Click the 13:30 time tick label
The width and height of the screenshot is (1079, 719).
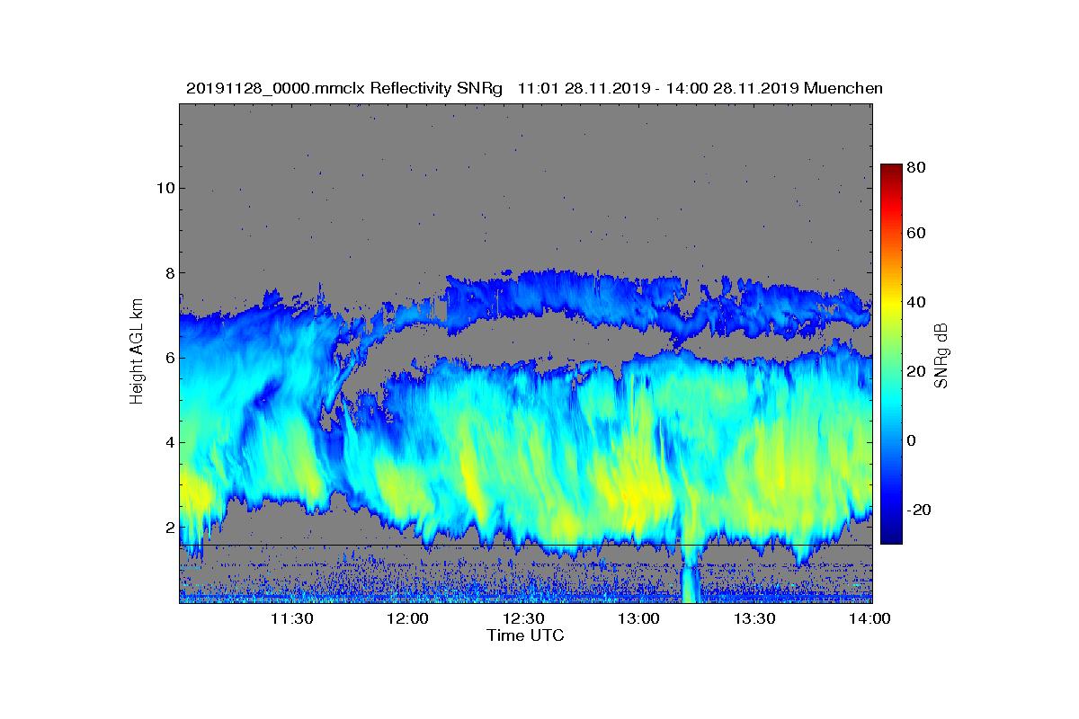[755, 618]
